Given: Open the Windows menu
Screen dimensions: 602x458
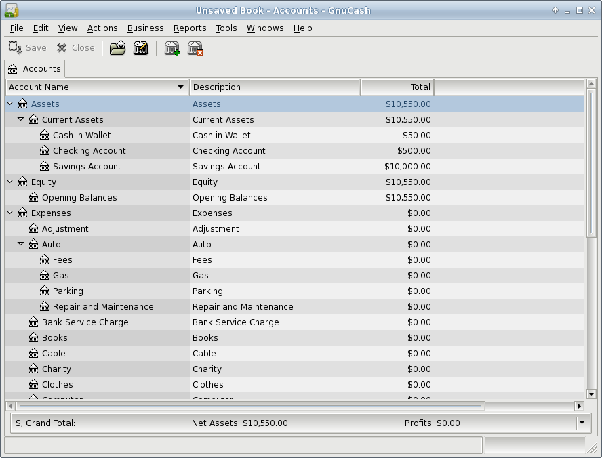Looking at the screenshot, I should pyautogui.click(x=265, y=28).
